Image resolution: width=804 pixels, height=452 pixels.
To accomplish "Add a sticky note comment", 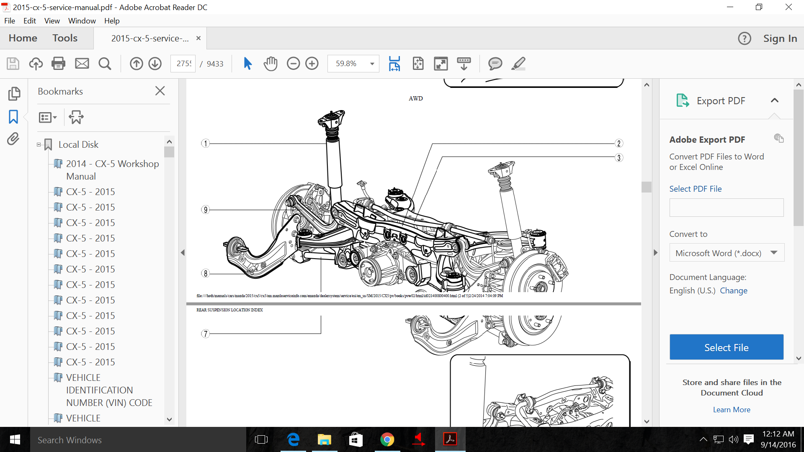I will click(495, 64).
